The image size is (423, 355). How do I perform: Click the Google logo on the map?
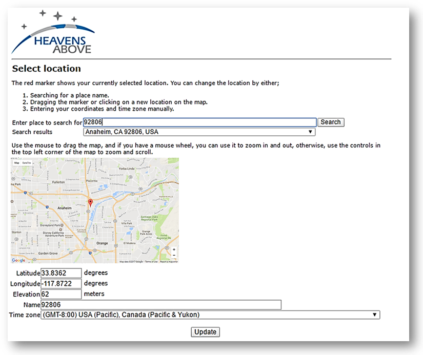click(18, 260)
